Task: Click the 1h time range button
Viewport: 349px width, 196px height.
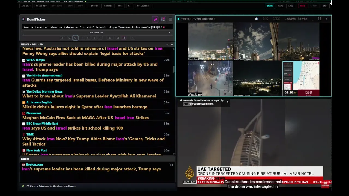Action: click(110, 38)
